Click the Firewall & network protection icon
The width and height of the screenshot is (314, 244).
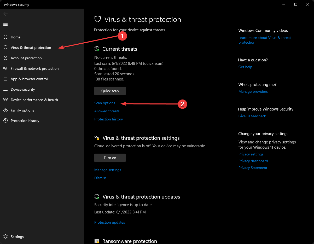[x=5, y=68]
